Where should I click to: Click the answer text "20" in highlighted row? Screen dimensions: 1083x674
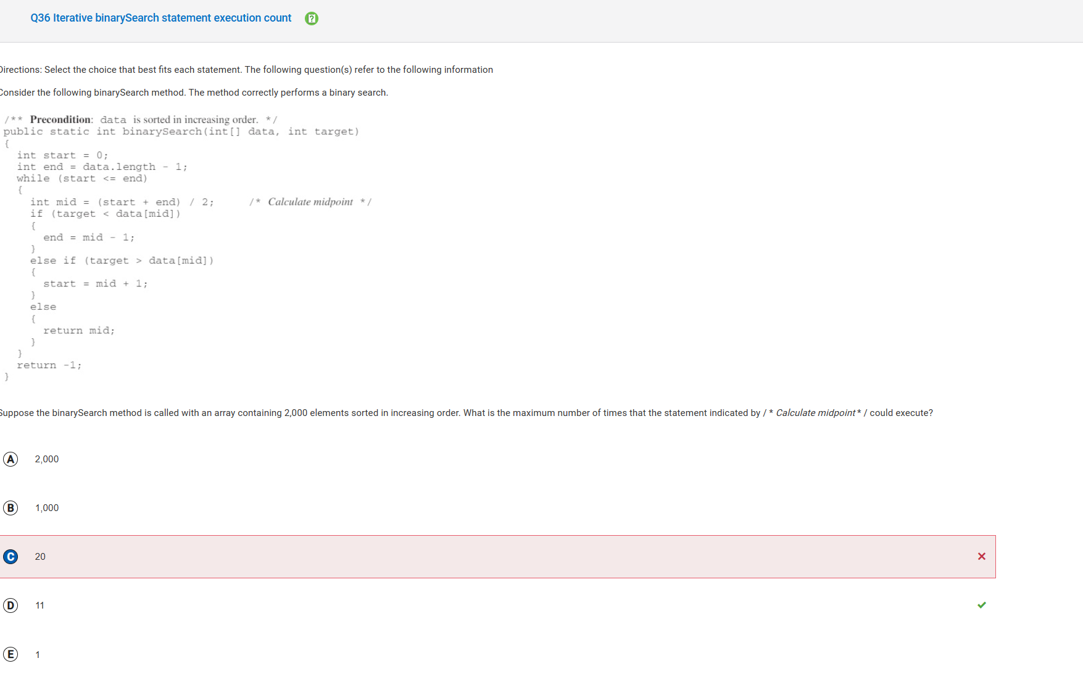pyautogui.click(x=40, y=557)
